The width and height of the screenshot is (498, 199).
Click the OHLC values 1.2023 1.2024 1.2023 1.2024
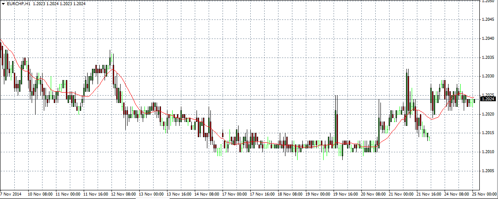tap(59, 4)
